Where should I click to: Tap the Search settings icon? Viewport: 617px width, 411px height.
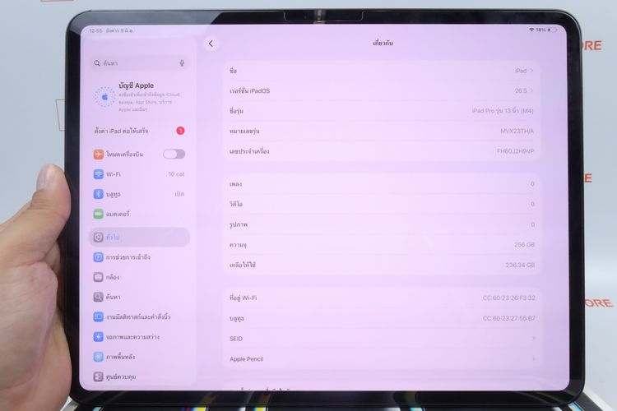coord(99,297)
